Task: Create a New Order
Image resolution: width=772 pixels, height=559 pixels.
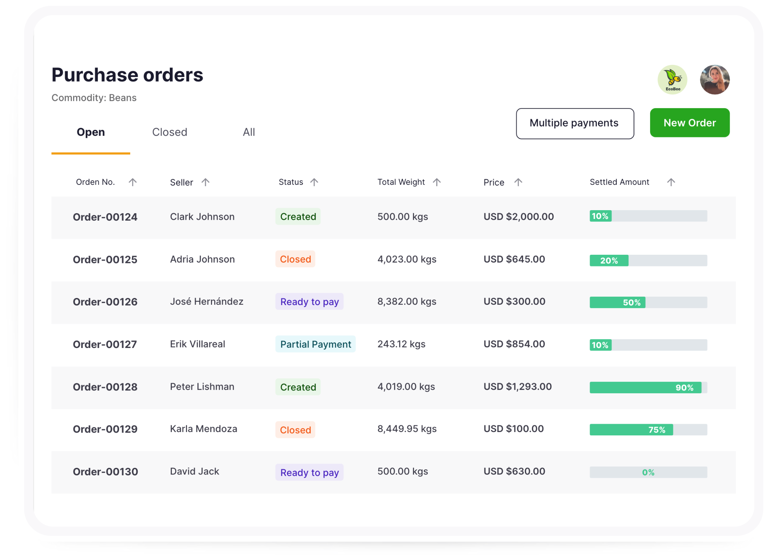Action: [690, 123]
